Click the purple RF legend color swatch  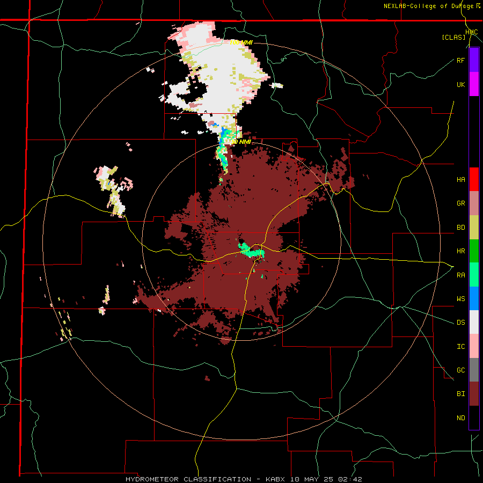474,60
